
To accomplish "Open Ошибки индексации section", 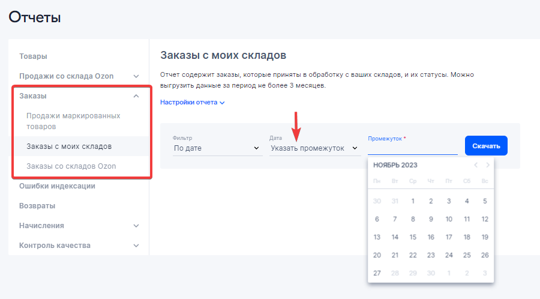I will click(x=57, y=186).
